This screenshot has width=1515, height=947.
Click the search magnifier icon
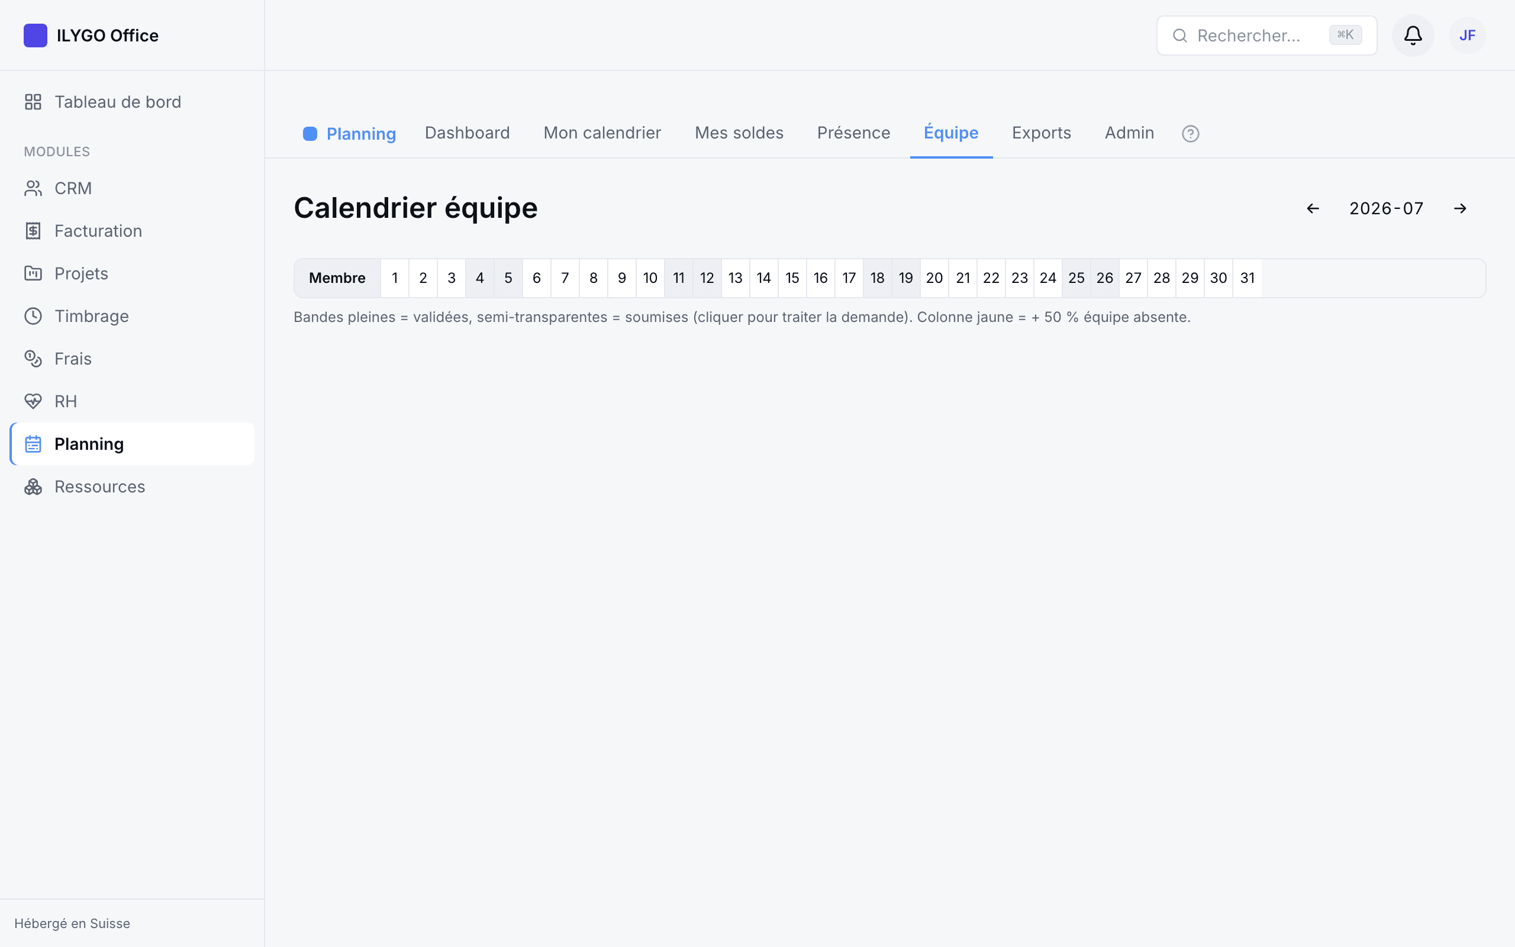(1179, 36)
